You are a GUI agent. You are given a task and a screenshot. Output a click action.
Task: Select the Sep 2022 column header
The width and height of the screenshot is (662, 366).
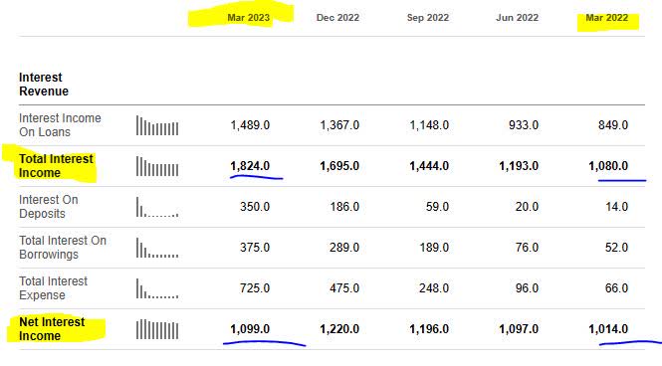click(428, 18)
